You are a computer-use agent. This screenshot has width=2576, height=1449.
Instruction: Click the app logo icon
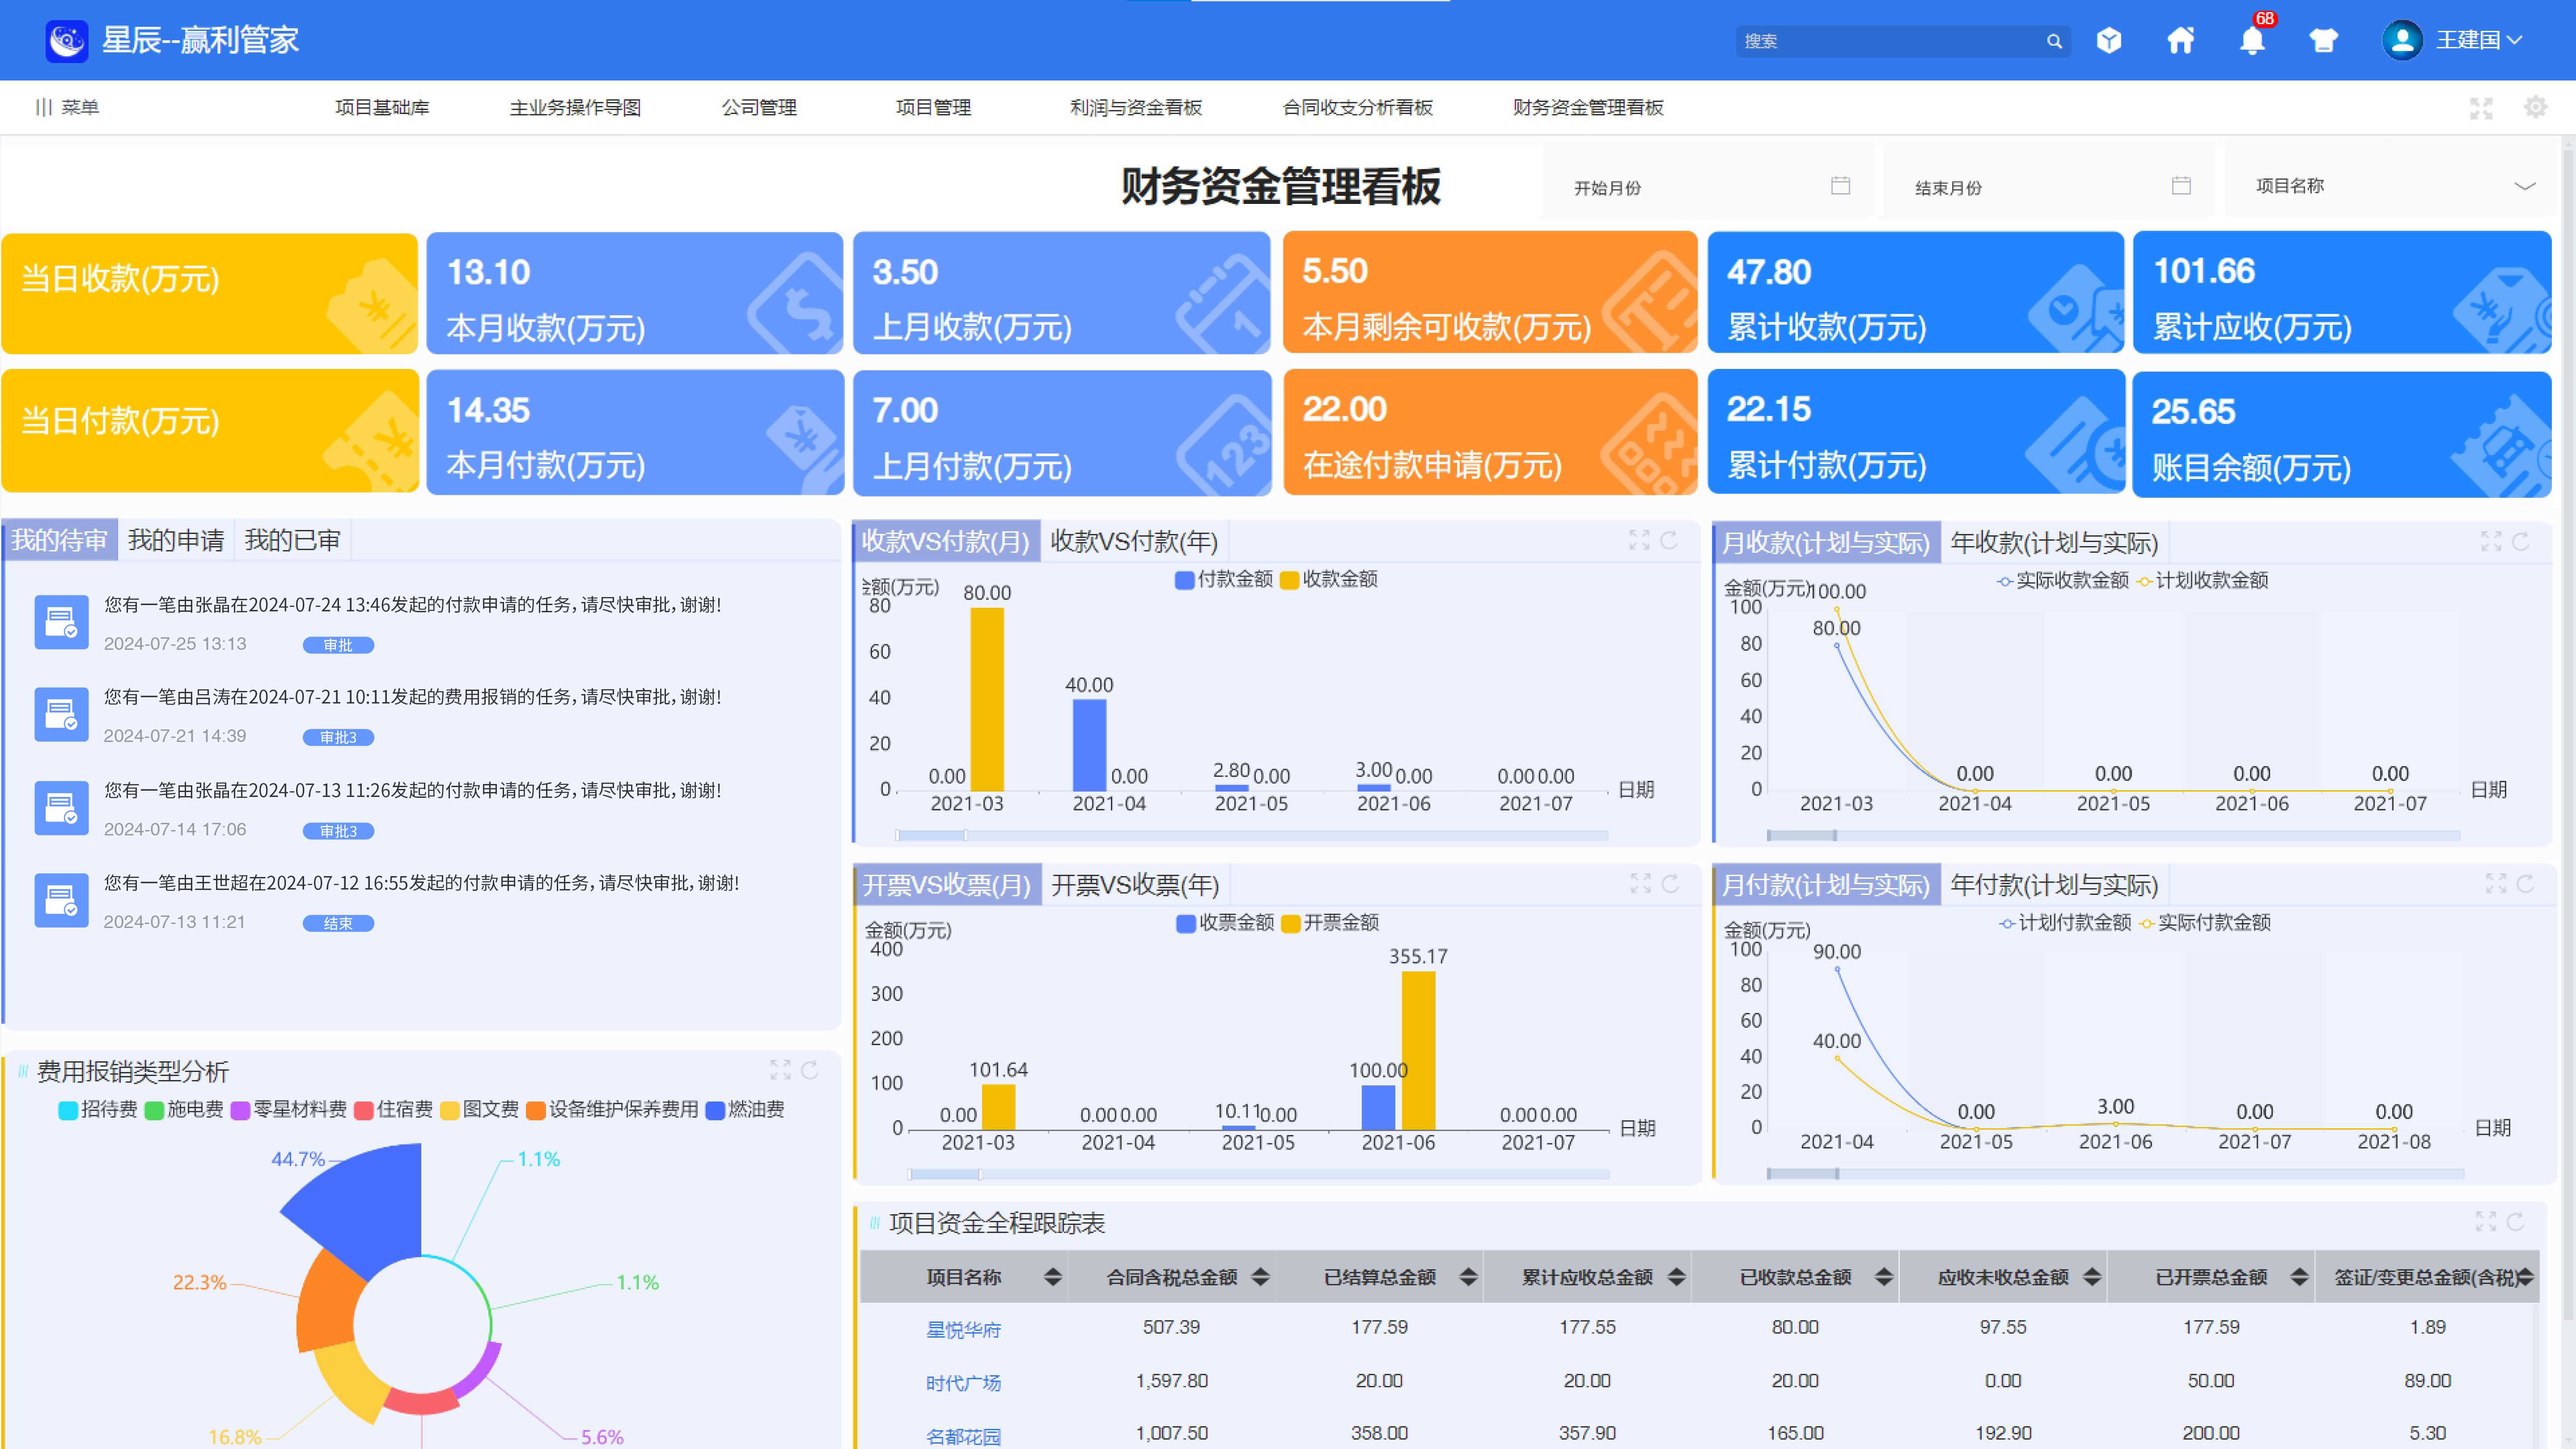[67, 41]
